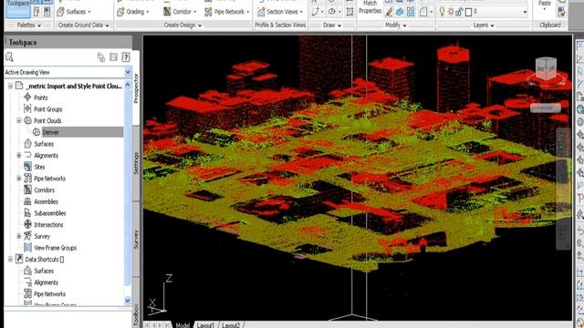
Task: Select Points in the Prospector tree
Action: [40, 97]
